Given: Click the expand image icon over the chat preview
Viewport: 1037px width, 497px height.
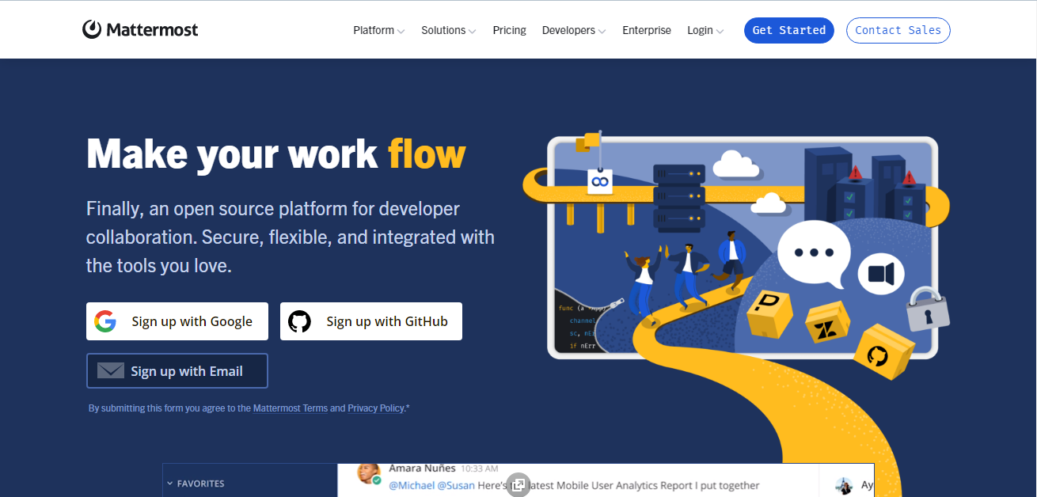Looking at the screenshot, I should (x=518, y=485).
